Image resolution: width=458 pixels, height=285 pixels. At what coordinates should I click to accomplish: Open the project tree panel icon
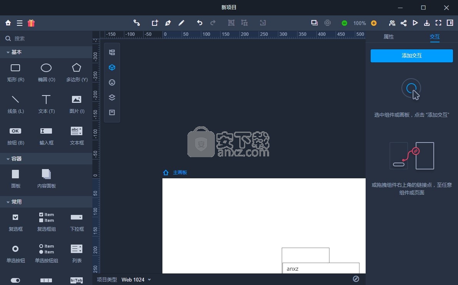[112, 52]
